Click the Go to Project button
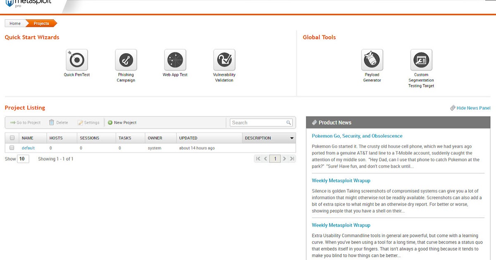496x260 pixels. coord(25,123)
